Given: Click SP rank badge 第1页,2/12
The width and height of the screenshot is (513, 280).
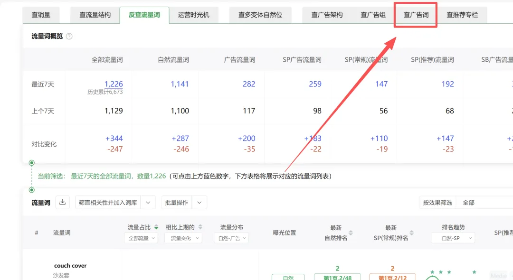Looking at the screenshot, I should (x=392, y=277).
